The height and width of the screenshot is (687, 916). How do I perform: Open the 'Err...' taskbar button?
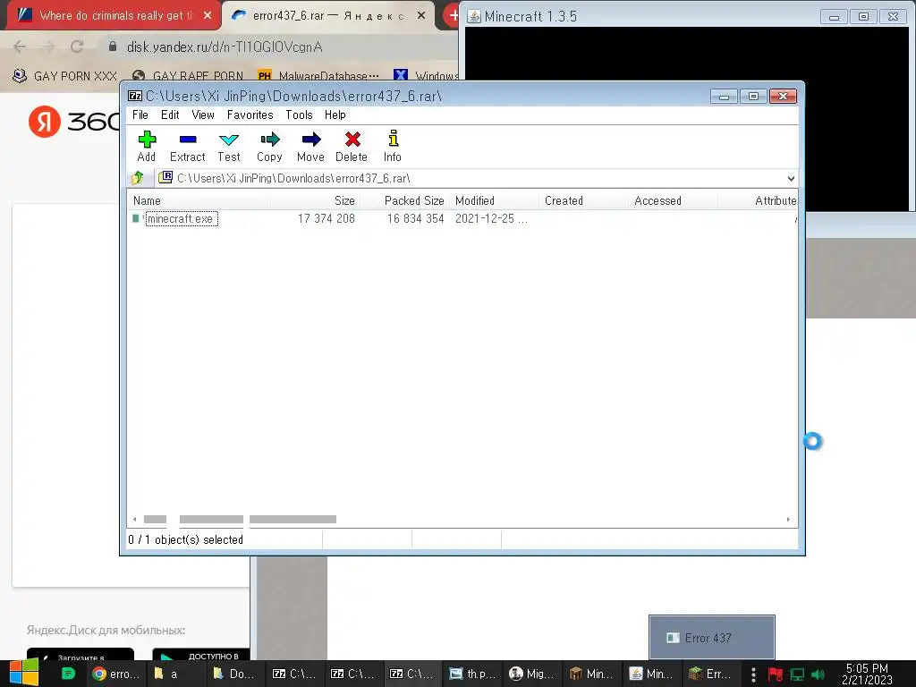pyautogui.click(x=711, y=674)
